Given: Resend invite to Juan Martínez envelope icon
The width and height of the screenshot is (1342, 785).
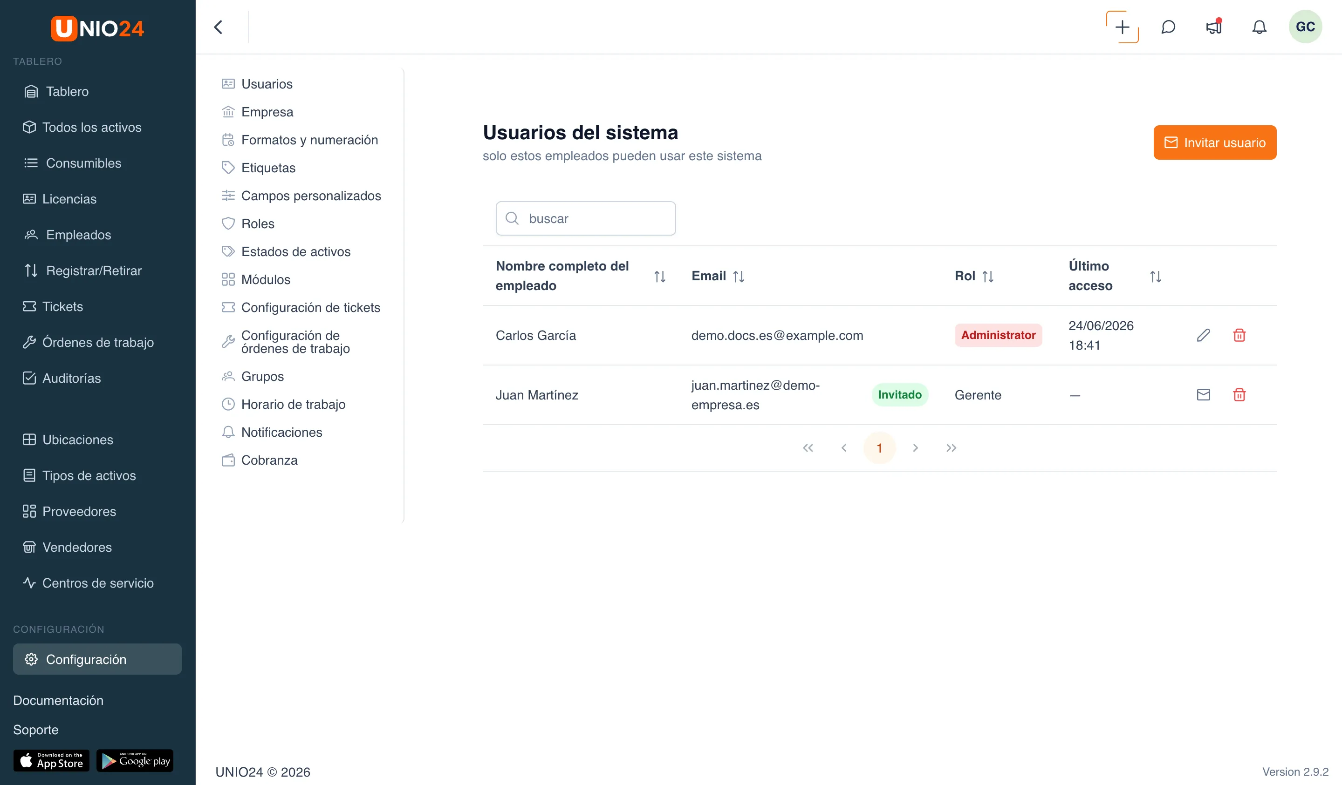Looking at the screenshot, I should click(x=1203, y=395).
